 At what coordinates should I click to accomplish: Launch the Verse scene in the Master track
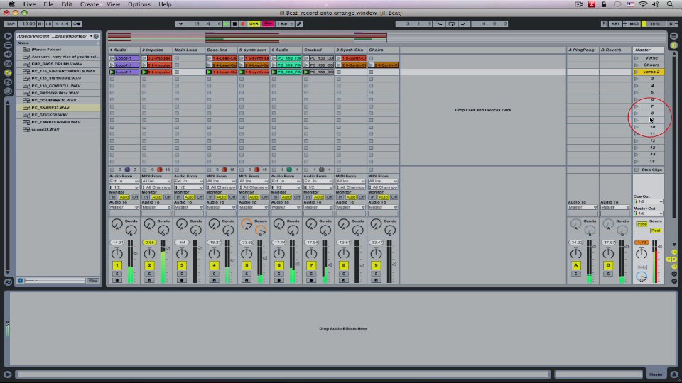(x=637, y=57)
